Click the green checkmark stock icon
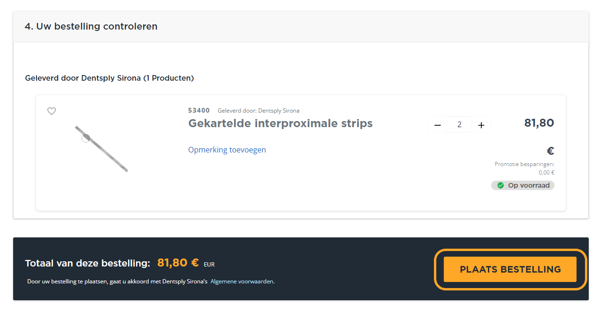600x312 pixels. pos(501,185)
